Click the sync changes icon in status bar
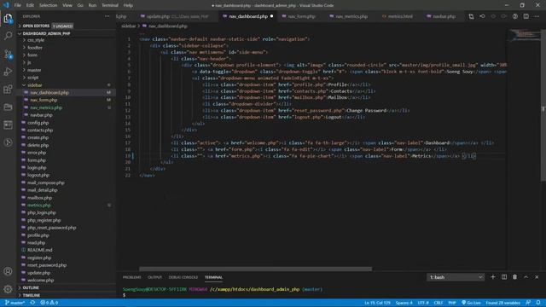Image resolution: width=546 pixels, height=307 pixels. [x=32, y=303]
